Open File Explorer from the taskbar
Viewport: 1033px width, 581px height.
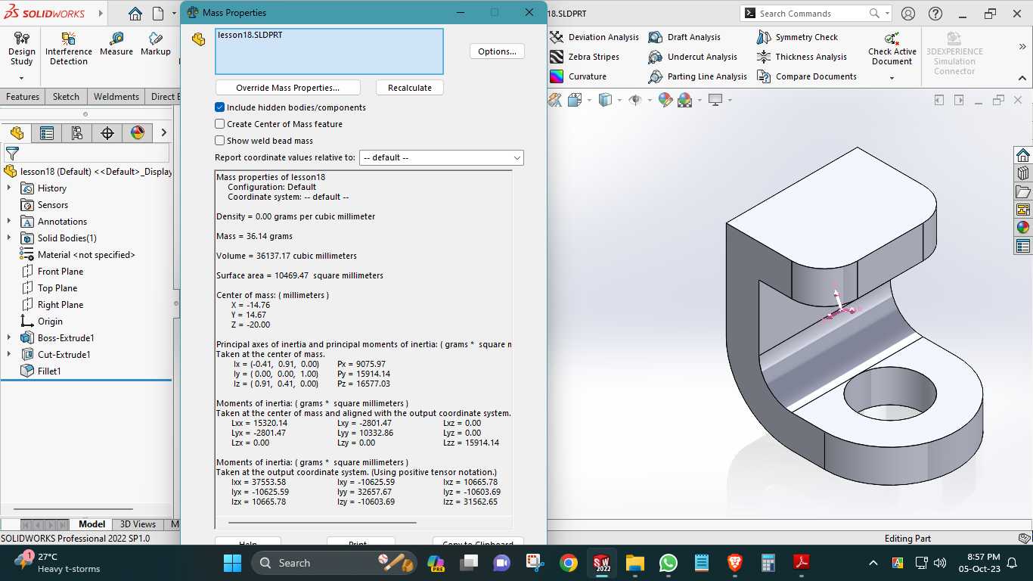634,563
